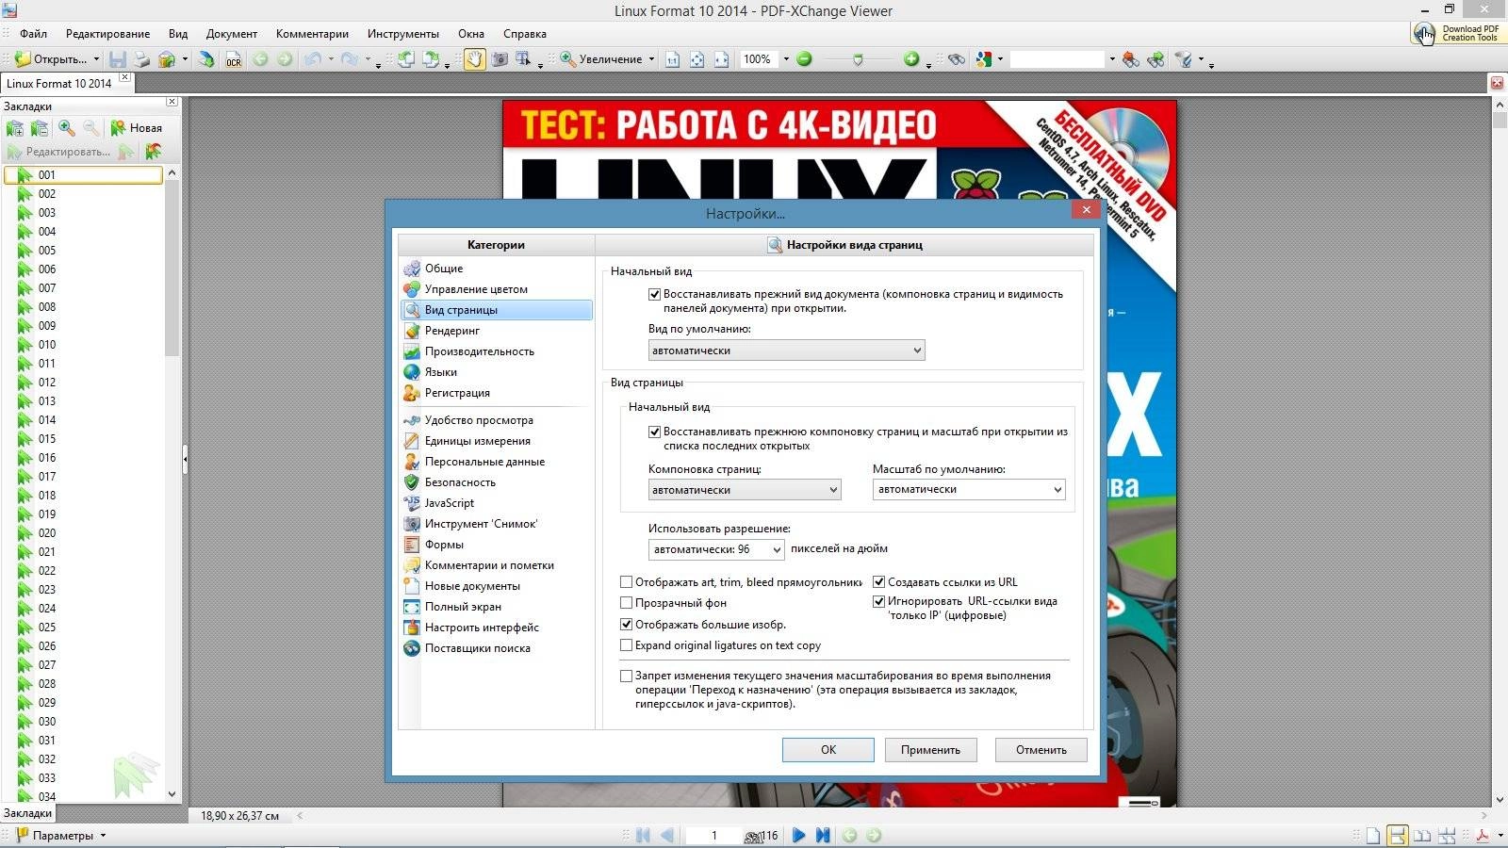Viewport: 1508px width, 848px height.
Task: Enable Expand original ligatures on text copy
Action: point(626,645)
